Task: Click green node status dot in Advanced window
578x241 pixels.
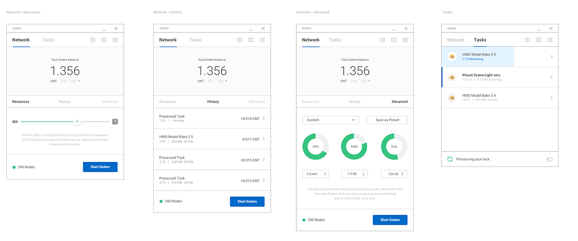Action: point(304,220)
